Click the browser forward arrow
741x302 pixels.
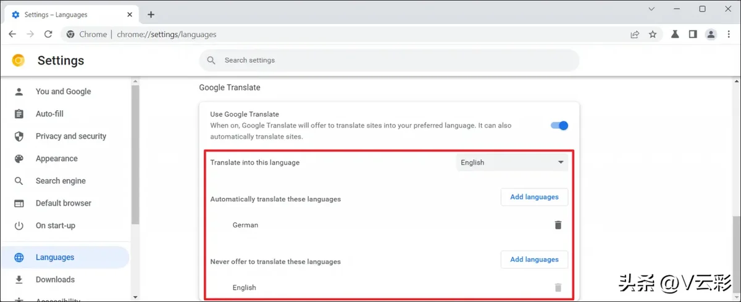[x=30, y=35]
